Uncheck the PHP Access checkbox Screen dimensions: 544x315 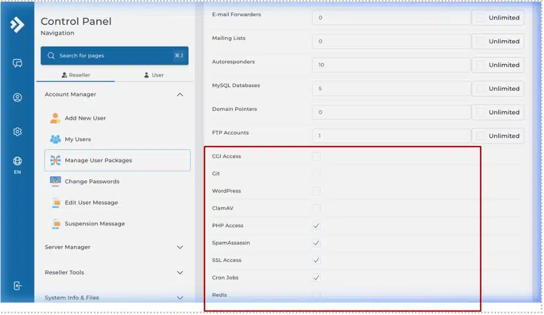coord(316,226)
